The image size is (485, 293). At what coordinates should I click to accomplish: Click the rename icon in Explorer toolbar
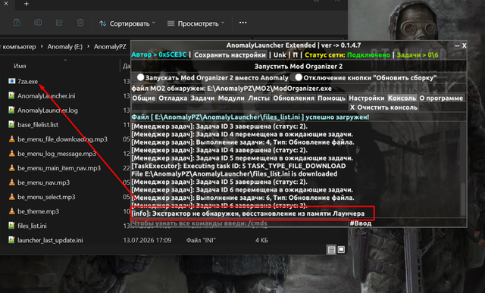pos(38,23)
